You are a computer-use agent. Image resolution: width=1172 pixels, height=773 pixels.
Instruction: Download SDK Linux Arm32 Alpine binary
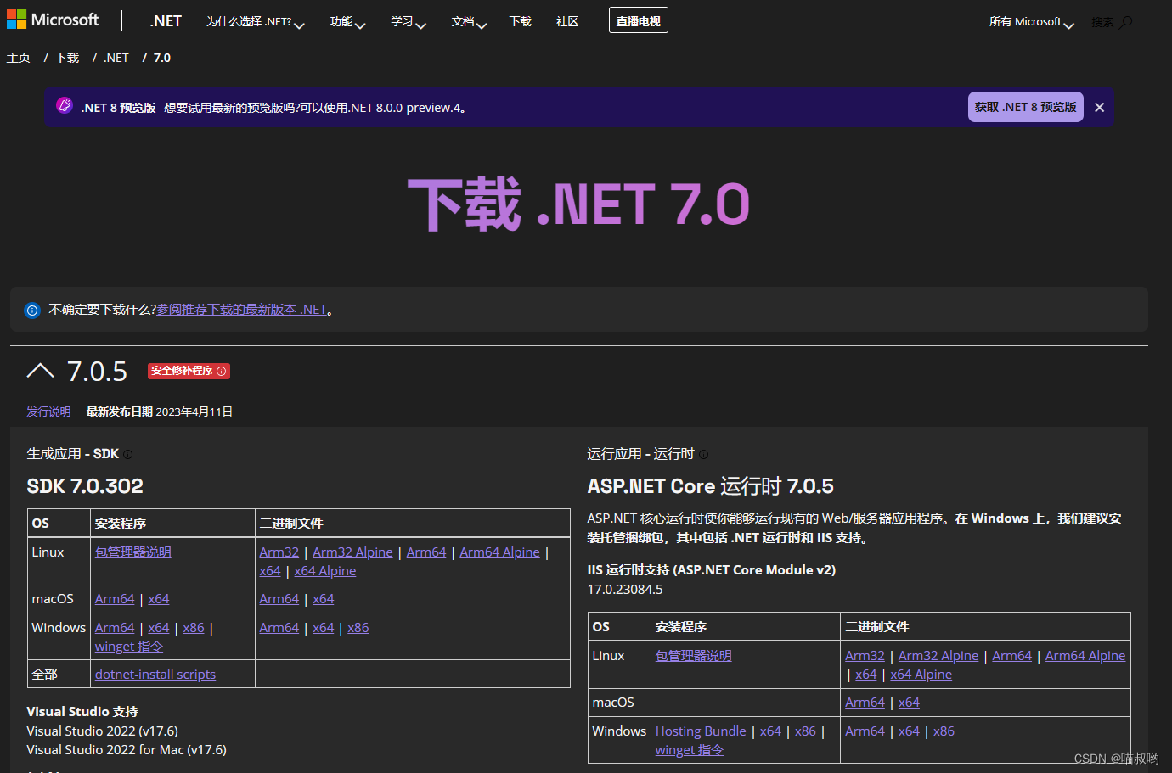352,552
